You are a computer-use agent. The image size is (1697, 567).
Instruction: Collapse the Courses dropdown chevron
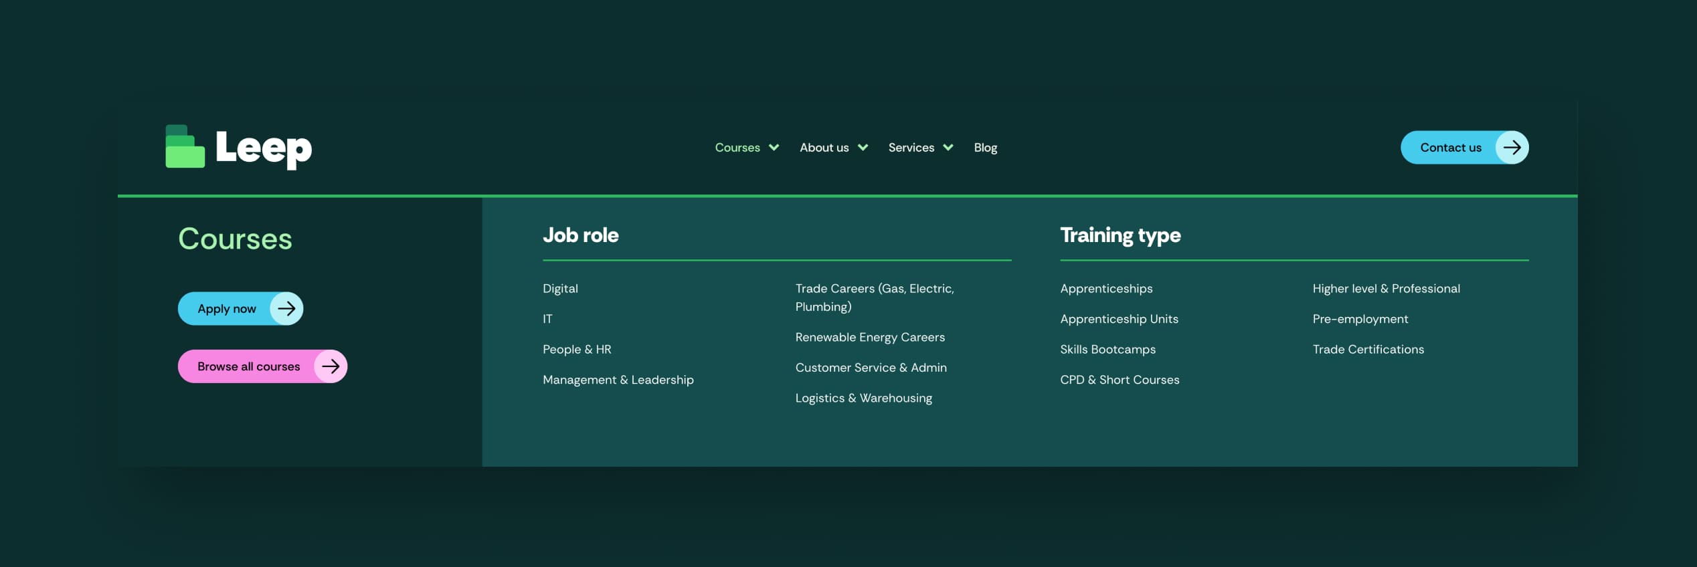point(774,148)
